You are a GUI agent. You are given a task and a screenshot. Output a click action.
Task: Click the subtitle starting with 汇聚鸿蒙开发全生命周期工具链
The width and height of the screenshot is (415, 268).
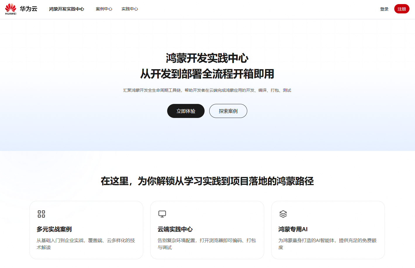(207, 90)
